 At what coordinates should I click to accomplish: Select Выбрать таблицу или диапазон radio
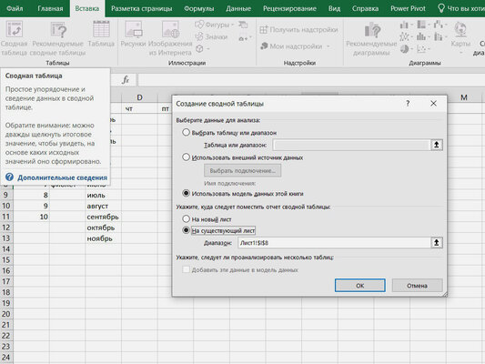coord(186,133)
